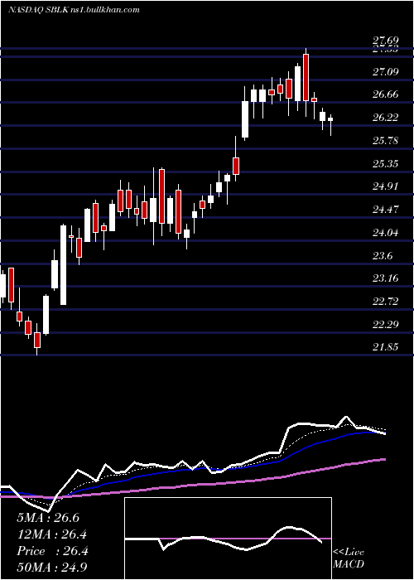Click the 5MA : 26.6 legend value

pos(48,518)
